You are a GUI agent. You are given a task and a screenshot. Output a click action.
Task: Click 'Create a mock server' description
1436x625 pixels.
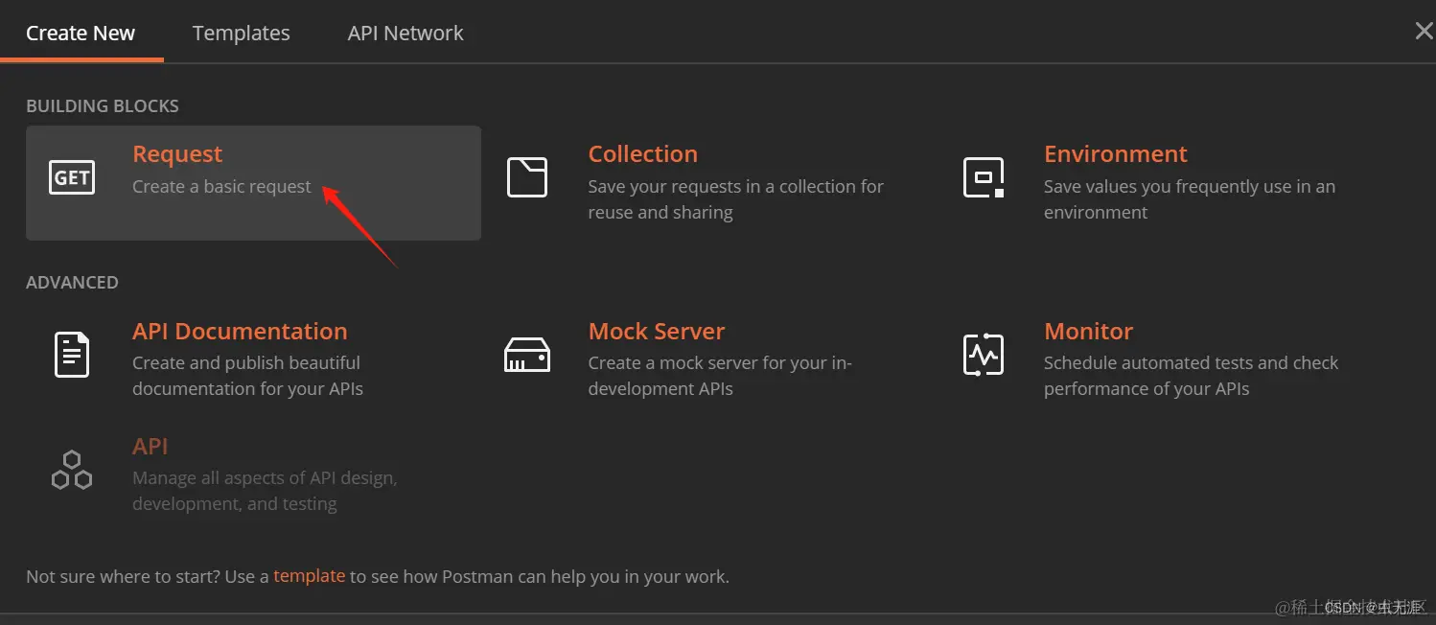pyautogui.click(x=720, y=376)
